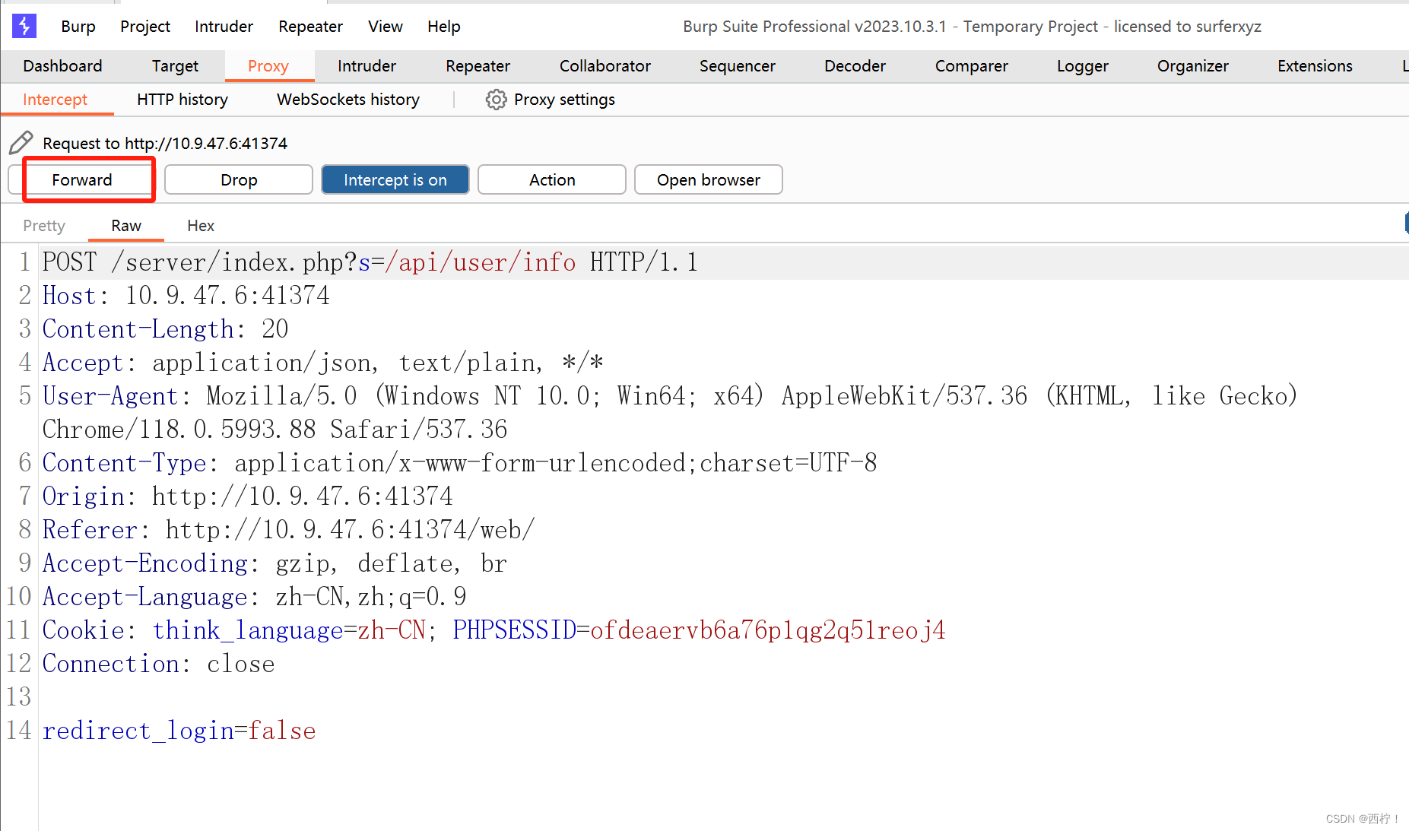Switch to the Repeater tool tab
Image resolution: width=1409 pixels, height=831 pixels.
pos(478,66)
